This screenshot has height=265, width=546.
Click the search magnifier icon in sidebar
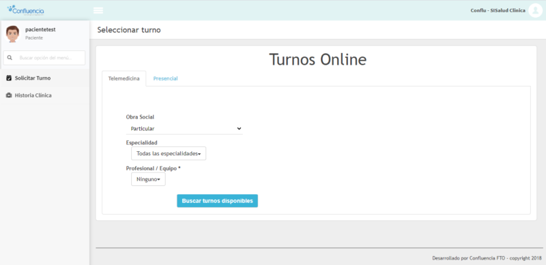(10, 58)
